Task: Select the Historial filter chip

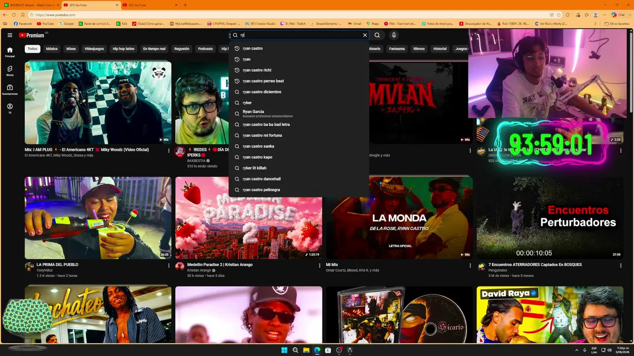Action: pyautogui.click(x=440, y=49)
